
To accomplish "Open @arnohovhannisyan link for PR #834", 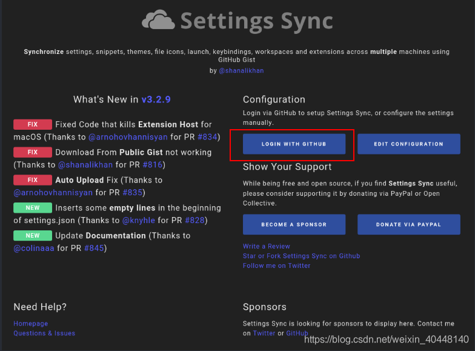I will coord(128,137).
